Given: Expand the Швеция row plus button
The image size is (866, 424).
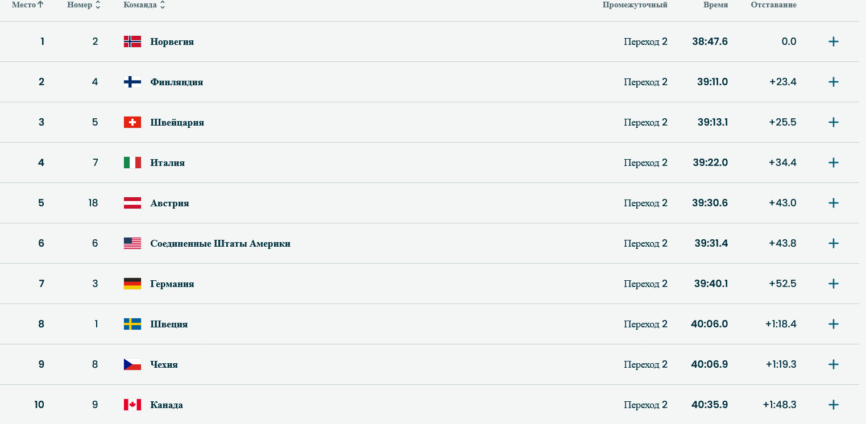Looking at the screenshot, I should [833, 324].
